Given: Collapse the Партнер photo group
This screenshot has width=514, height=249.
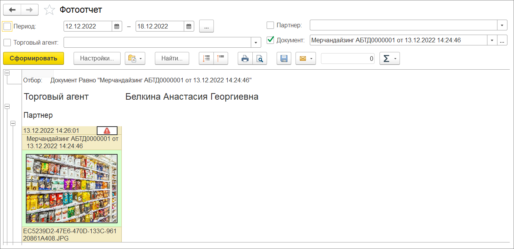Looking at the screenshot, I should click(x=13, y=123).
